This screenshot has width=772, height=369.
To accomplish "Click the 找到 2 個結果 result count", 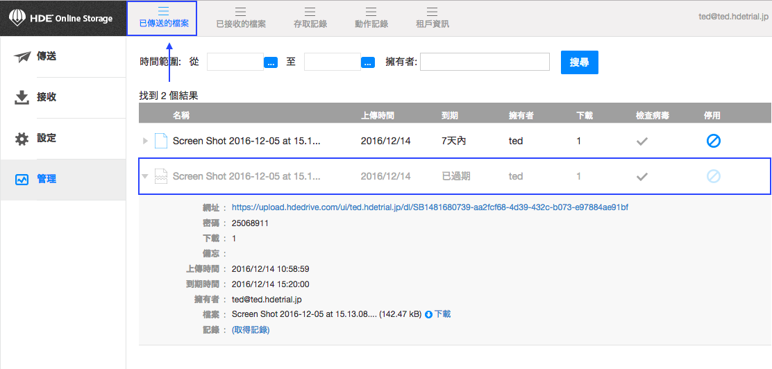I will click(169, 96).
